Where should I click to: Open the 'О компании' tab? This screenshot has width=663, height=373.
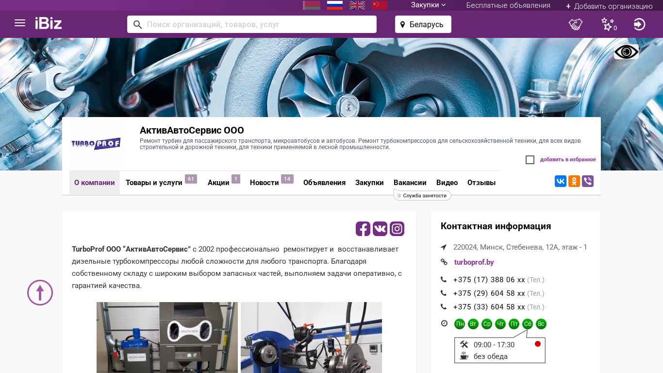95,183
